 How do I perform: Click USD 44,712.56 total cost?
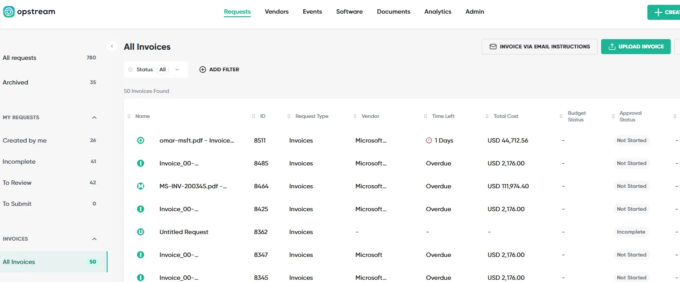[508, 140]
